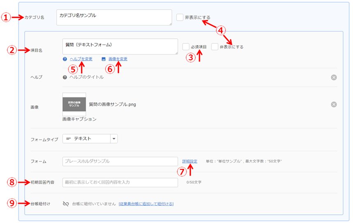Click the gray help icon before ヘルプのタイトル
Image resolution: width=353 pixels, height=223 pixels.
pyautogui.click(x=65, y=77)
